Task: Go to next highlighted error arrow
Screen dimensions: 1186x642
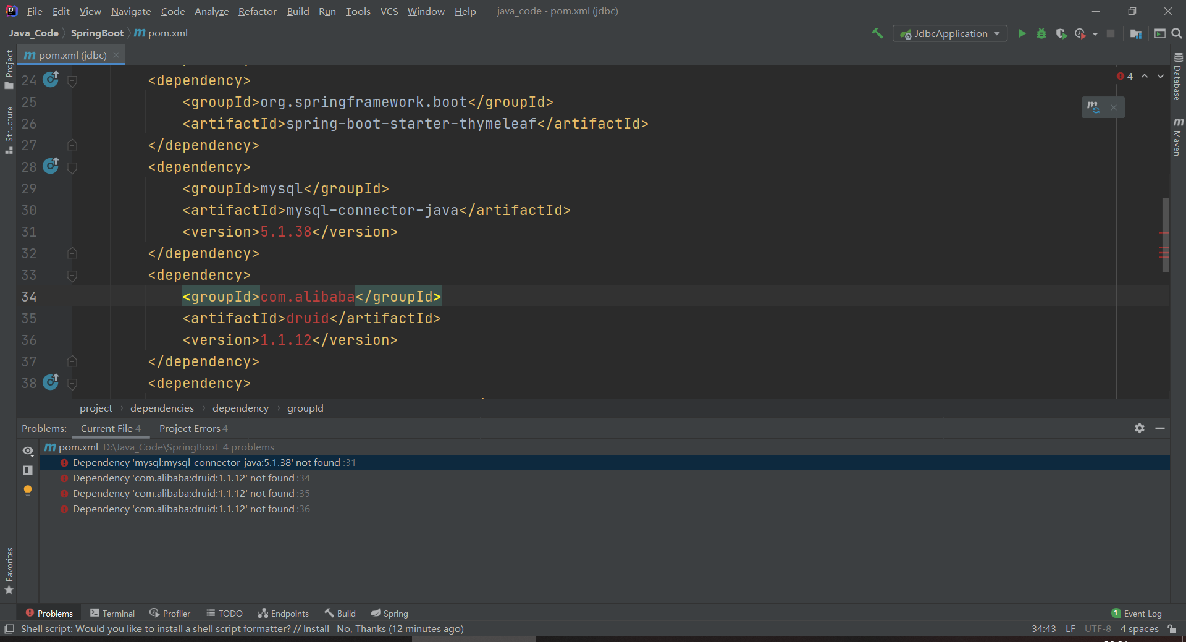Action: tap(1161, 76)
